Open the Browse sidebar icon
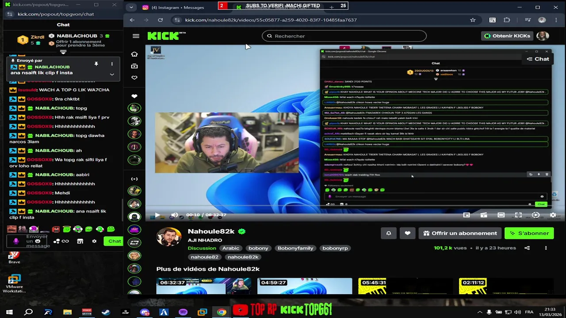This screenshot has width=566, height=318. (134, 66)
